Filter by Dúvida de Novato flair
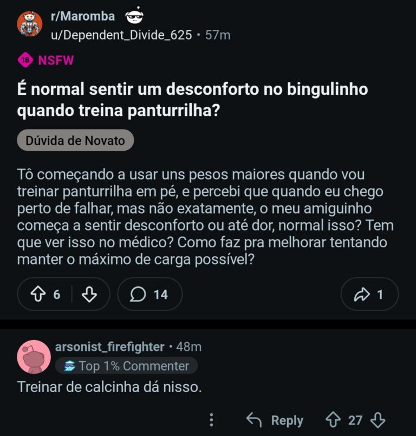 [x=75, y=141]
